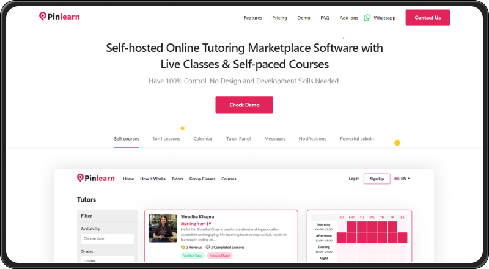Screen dimensions: 489x269
Task: Click the Verified Tutor badge
Action: point(193,256)
